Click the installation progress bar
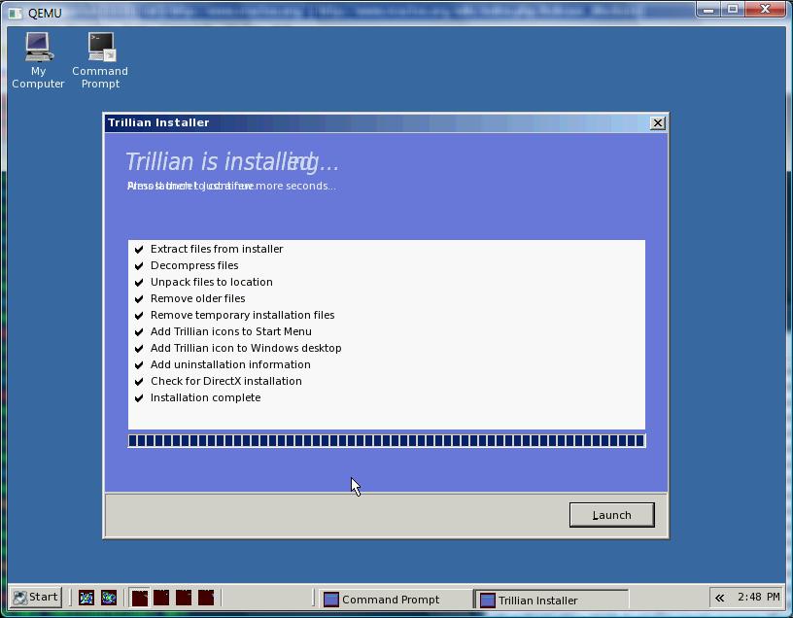793x618 pixels. 386,441
